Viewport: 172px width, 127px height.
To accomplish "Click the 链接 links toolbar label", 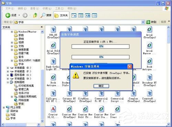I will click(x=163, y=22).
